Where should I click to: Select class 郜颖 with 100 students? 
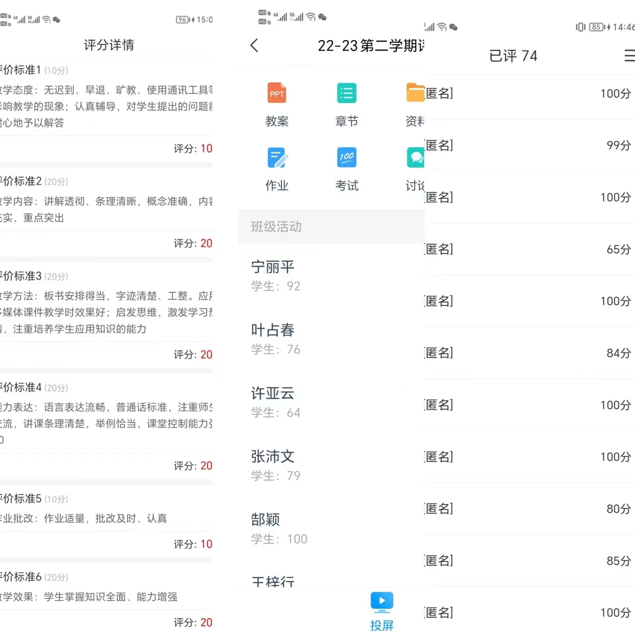click(x=279, y=528)
